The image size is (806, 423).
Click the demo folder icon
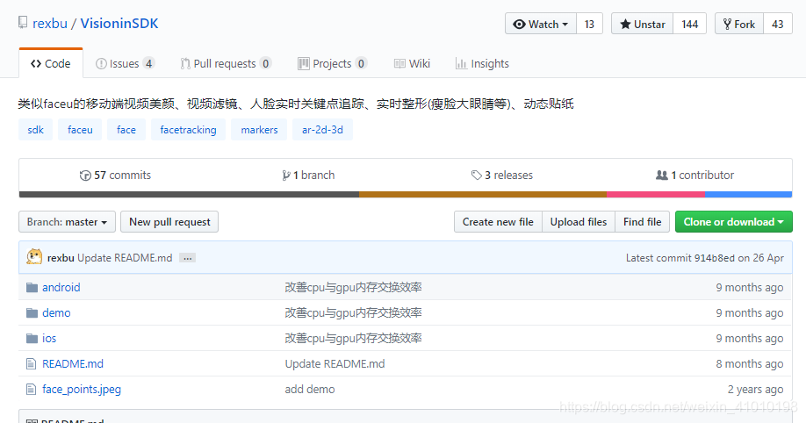[32, 313]
